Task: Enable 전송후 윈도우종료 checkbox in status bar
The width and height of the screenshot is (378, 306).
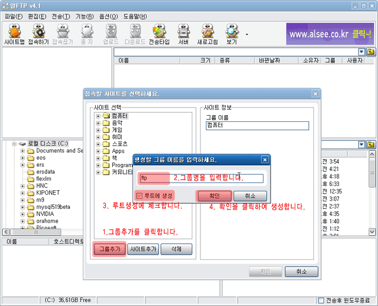Action: 321,301
